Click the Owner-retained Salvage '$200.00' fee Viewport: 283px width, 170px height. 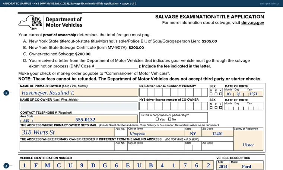(x=83, y=54)
